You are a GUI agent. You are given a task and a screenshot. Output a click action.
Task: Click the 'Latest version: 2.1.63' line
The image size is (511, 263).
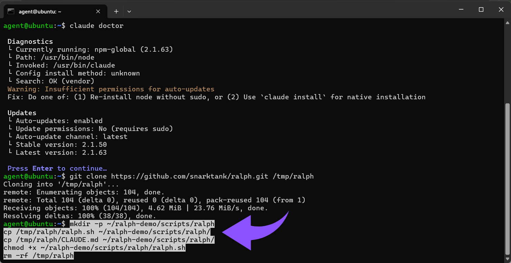61,153
